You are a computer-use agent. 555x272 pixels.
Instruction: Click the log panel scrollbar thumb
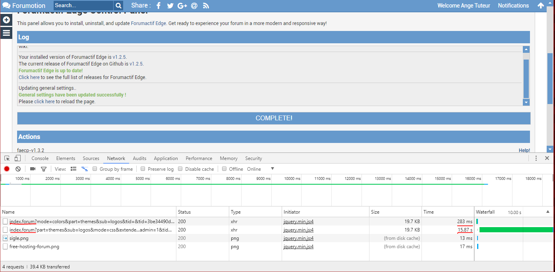point(526,79)
